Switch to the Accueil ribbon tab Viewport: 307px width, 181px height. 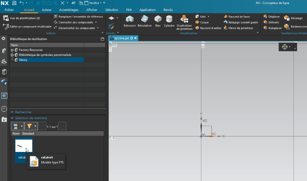(29, 10)
